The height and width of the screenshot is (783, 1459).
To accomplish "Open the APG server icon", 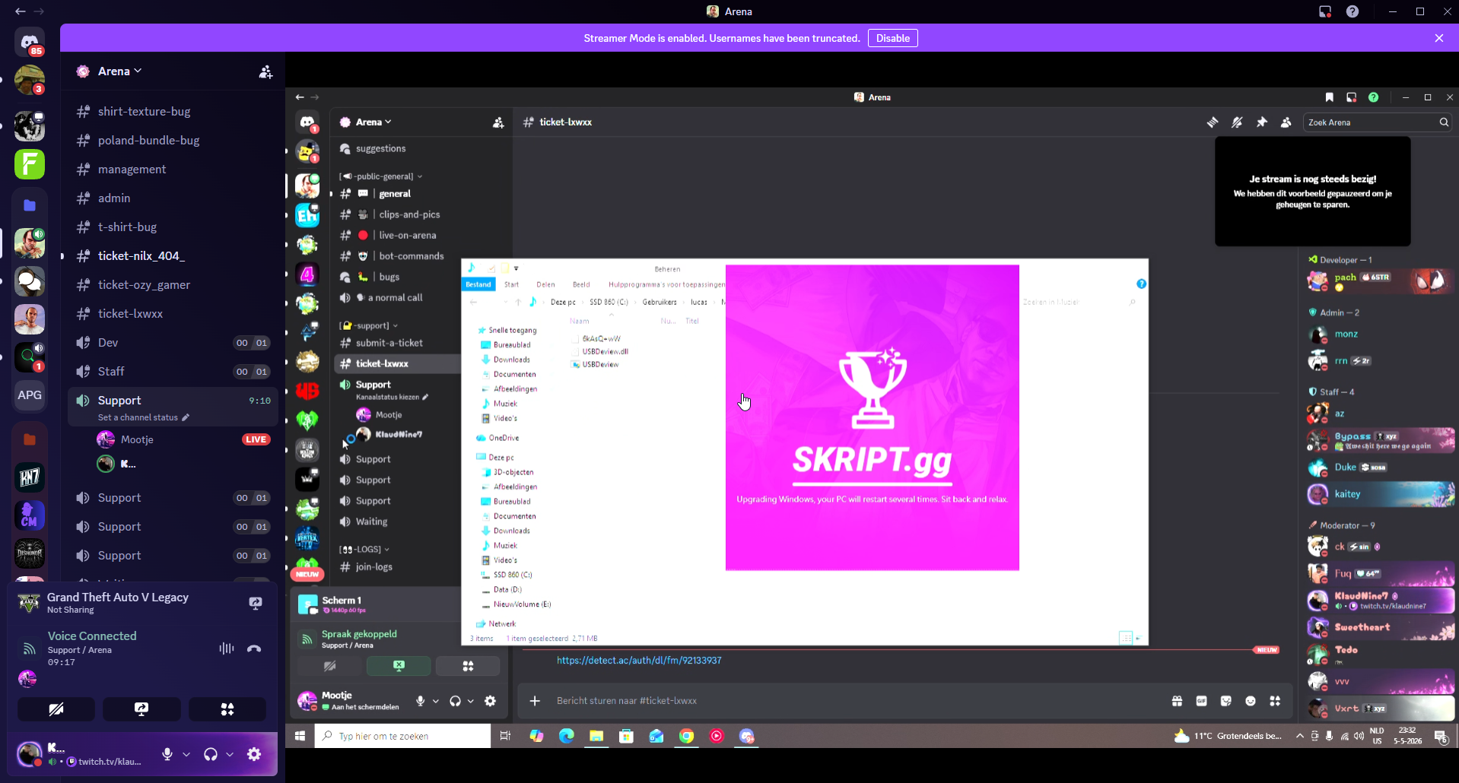I will point(30,395).
